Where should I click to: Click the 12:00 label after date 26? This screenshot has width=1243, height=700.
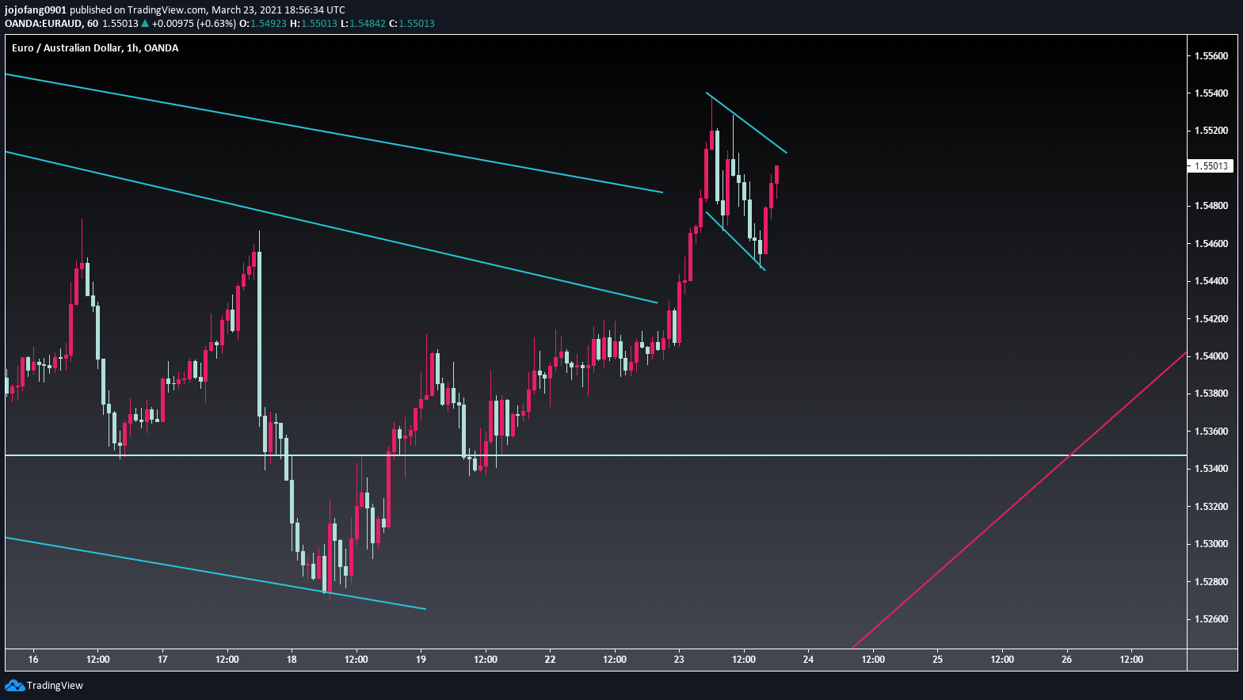coord(1131,659)
